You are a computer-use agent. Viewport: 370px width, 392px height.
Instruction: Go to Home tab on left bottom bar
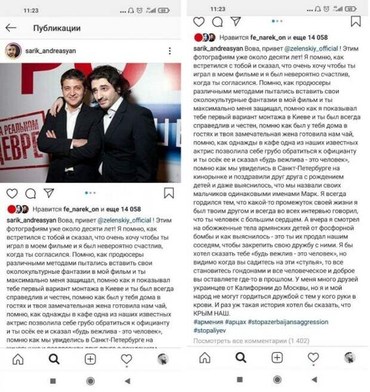click(x=18, y=360)
